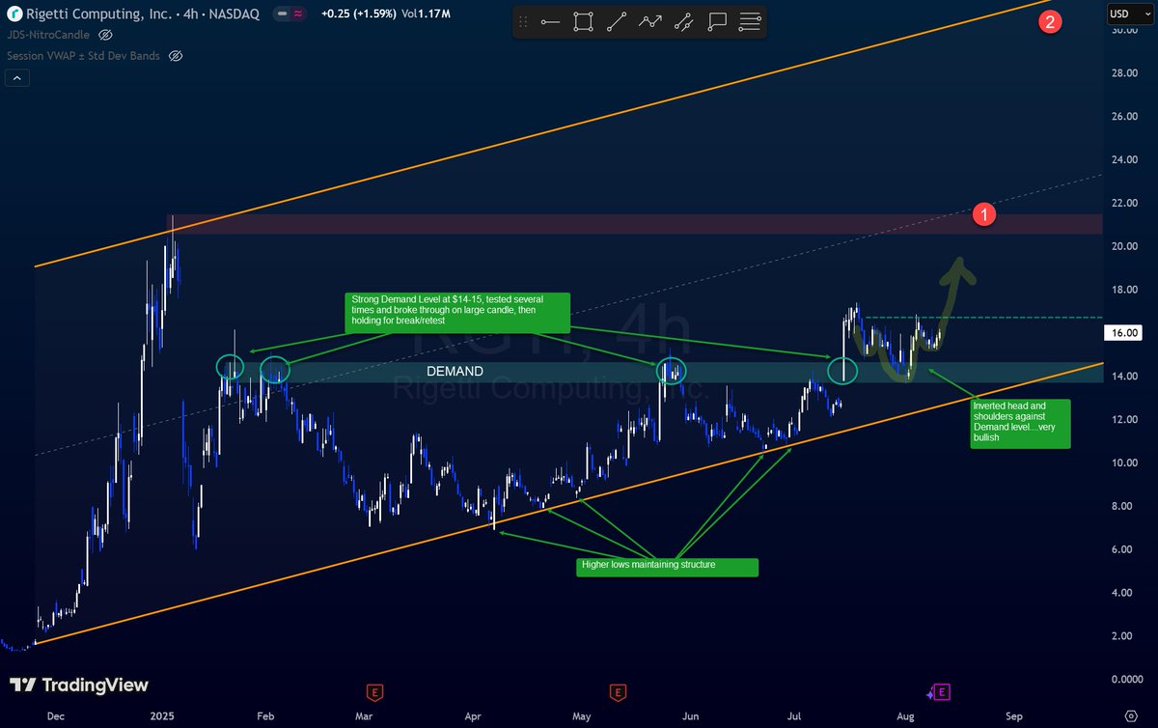Grab the drawing toolbar dotted handle
Viewport: 1158px width, 728px height.
(524, 21)
